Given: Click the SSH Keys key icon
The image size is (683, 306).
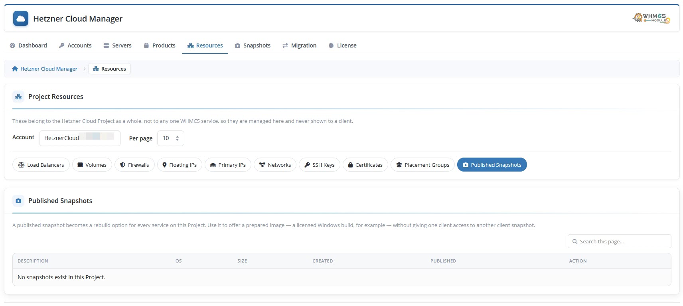Looking at the screenshot, I should point(307,165).
